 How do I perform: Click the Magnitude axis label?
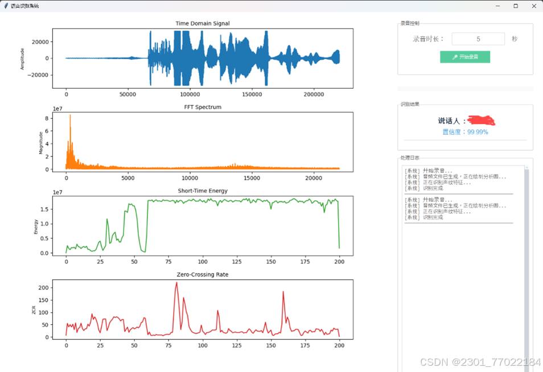click(40, 143)
